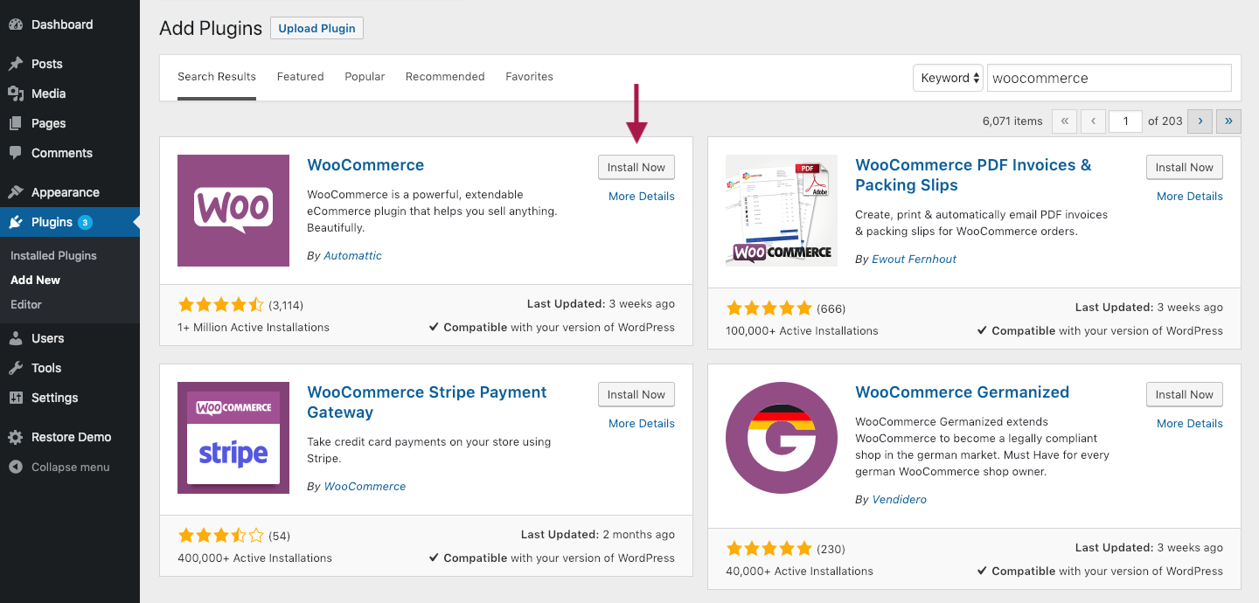Click the Plugins plug icon
This screenshot has width=1259, height=603.
tap(16, 222)
